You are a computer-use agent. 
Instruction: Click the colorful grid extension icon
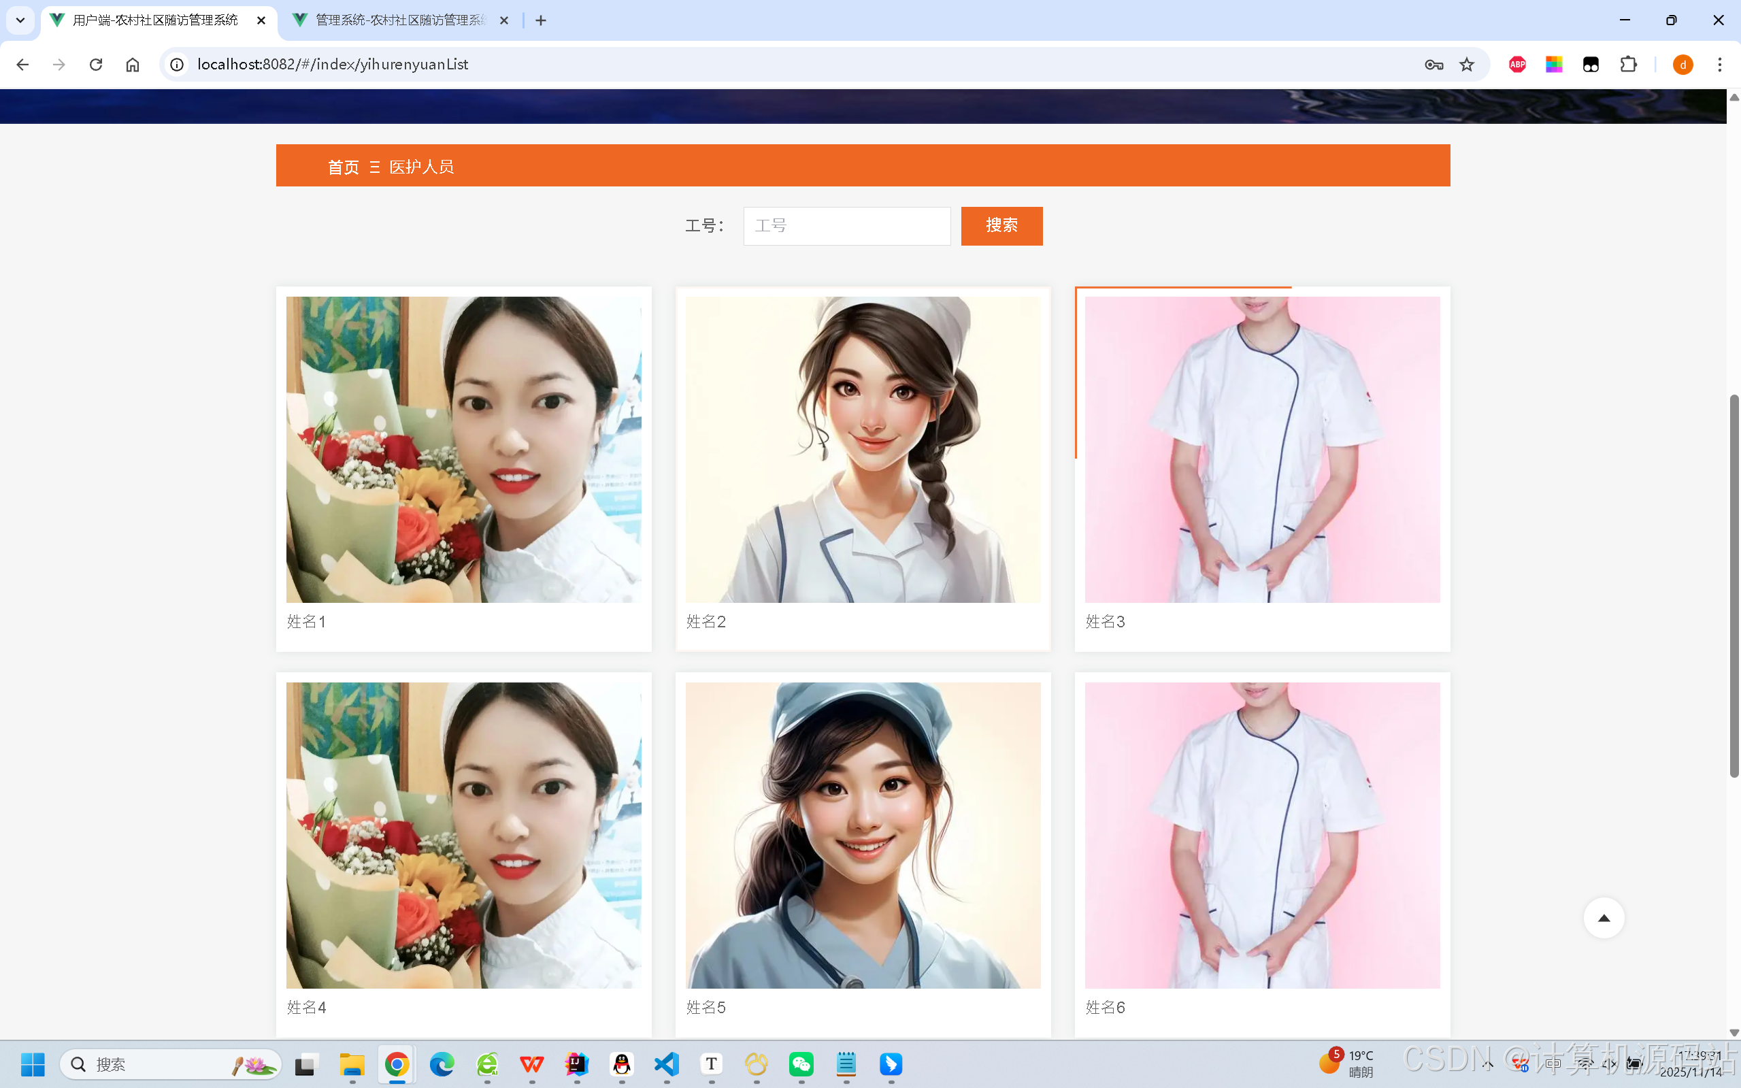(1554, 65)
